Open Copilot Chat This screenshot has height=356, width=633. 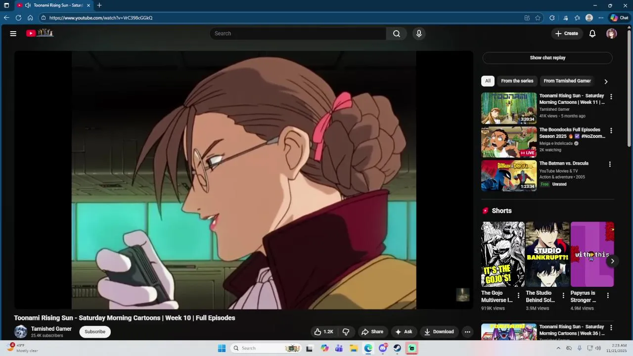click(619, 18)
